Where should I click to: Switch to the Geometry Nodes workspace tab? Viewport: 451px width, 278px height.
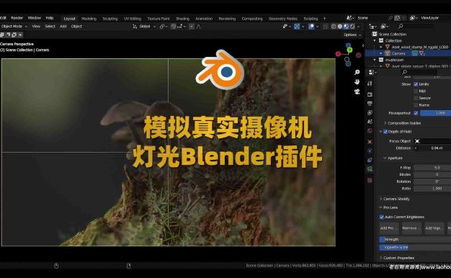(283, 19)
